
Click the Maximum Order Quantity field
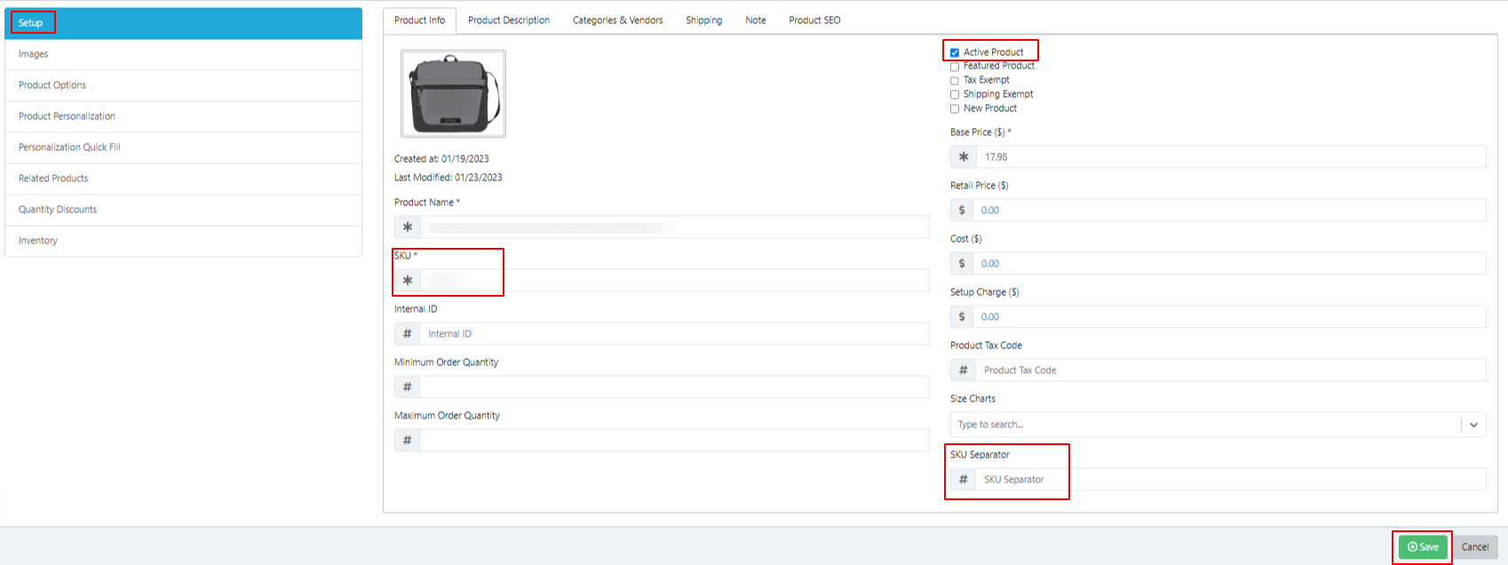point(674,441)
